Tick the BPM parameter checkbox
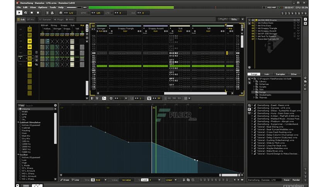The height and width of the screenshot is (187, 323). tap(20, 114)
